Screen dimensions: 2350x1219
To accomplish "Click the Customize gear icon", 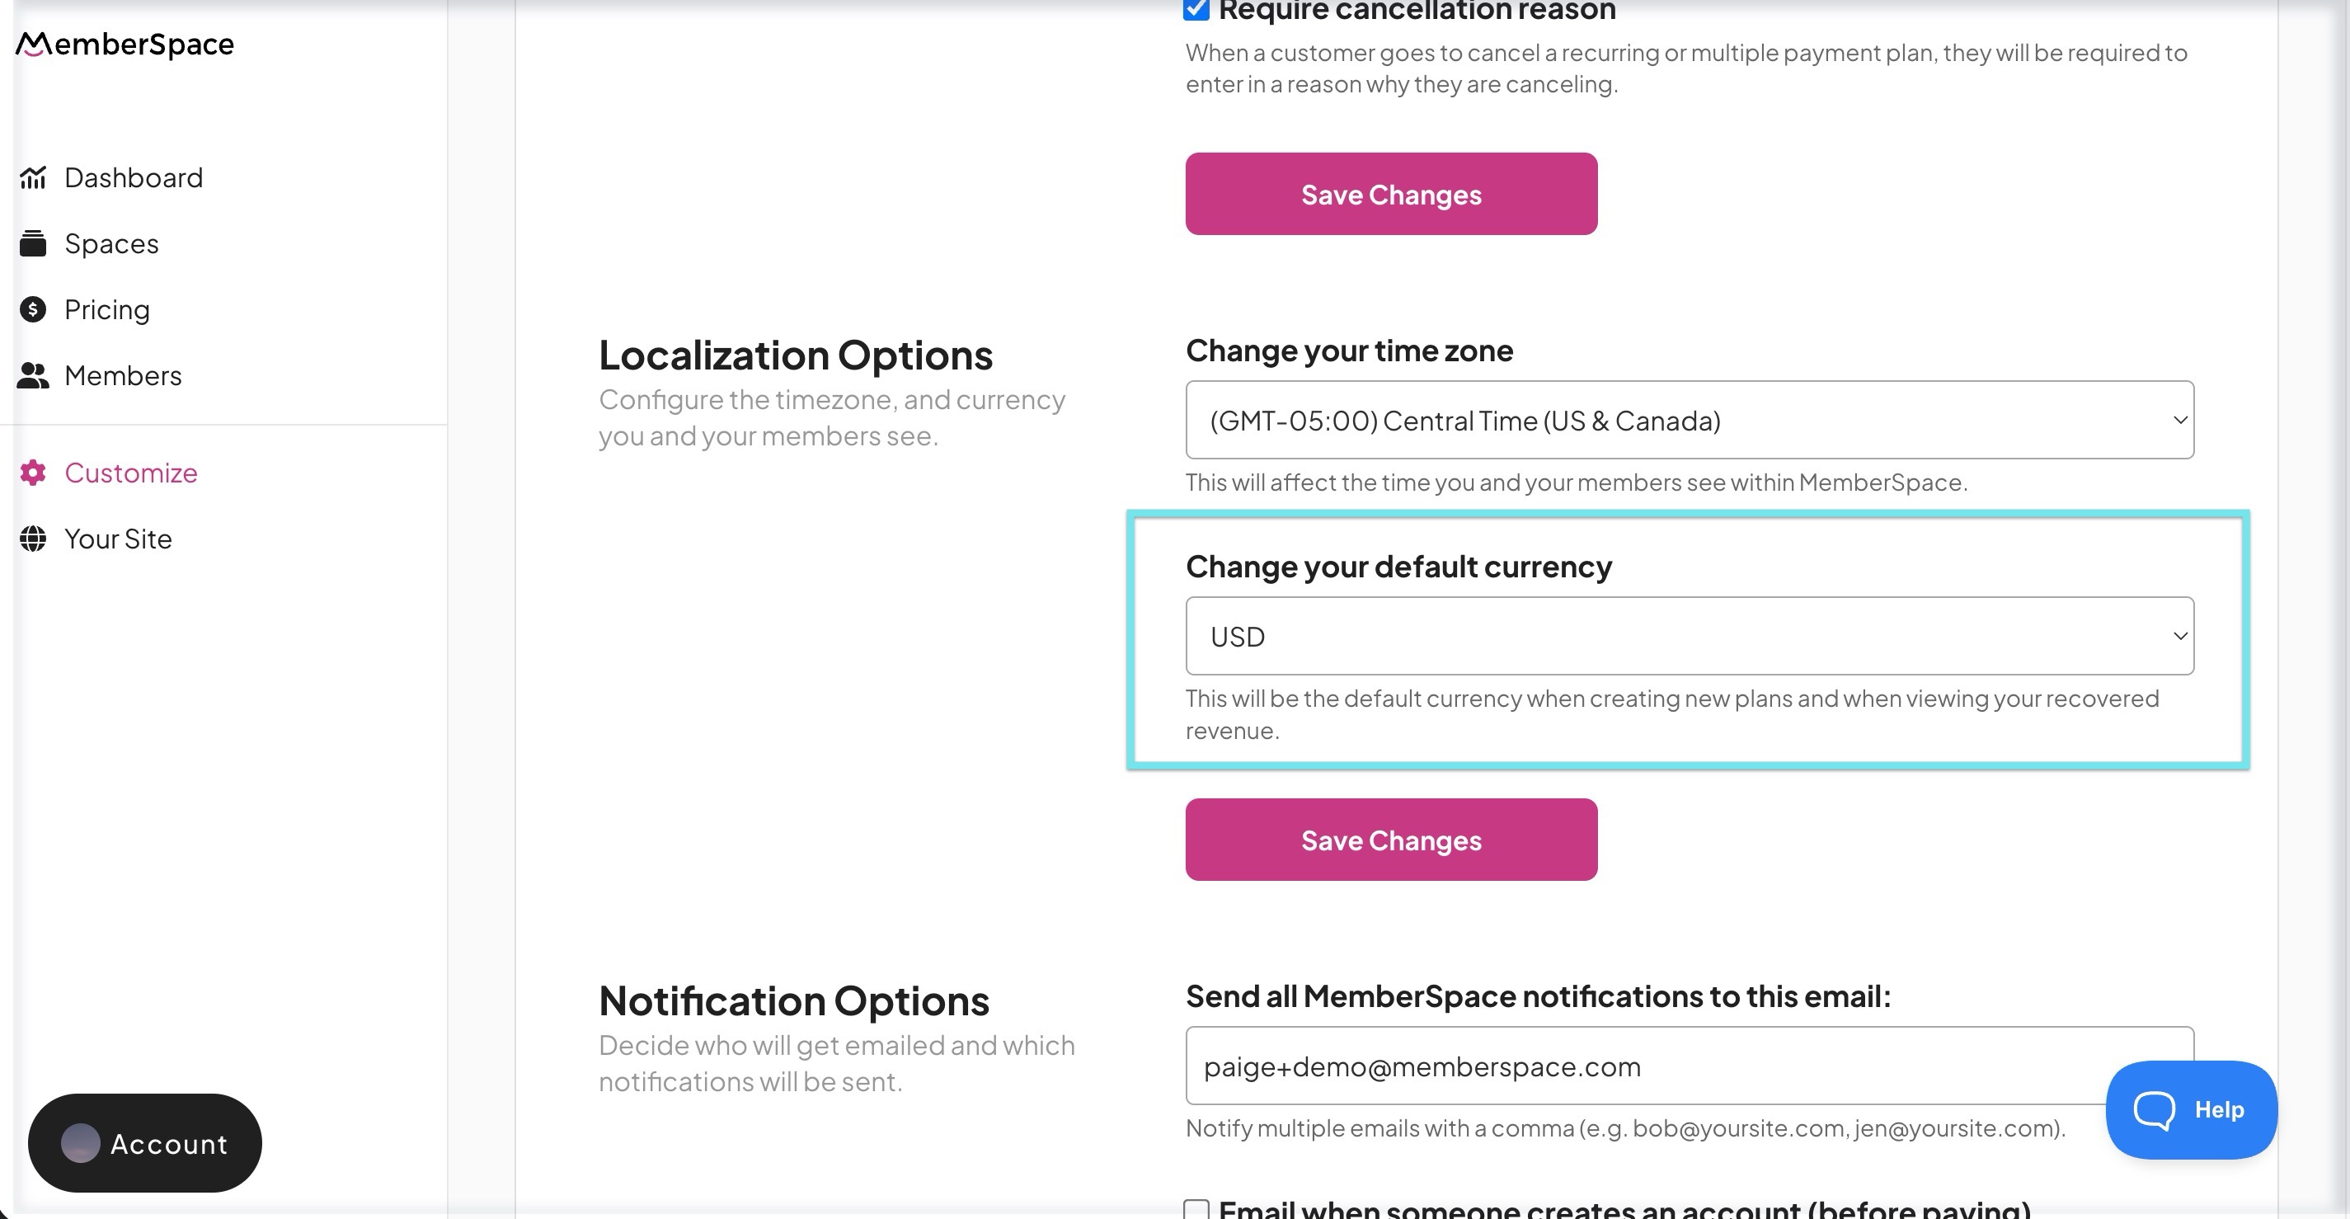I will (x=33, y=473).
